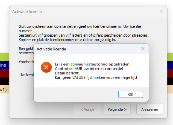Click the 'communicatiestoring opgetreden' message line
This screenshot has width=173, height=125.
pyautogui.click(x=93, y=64)
